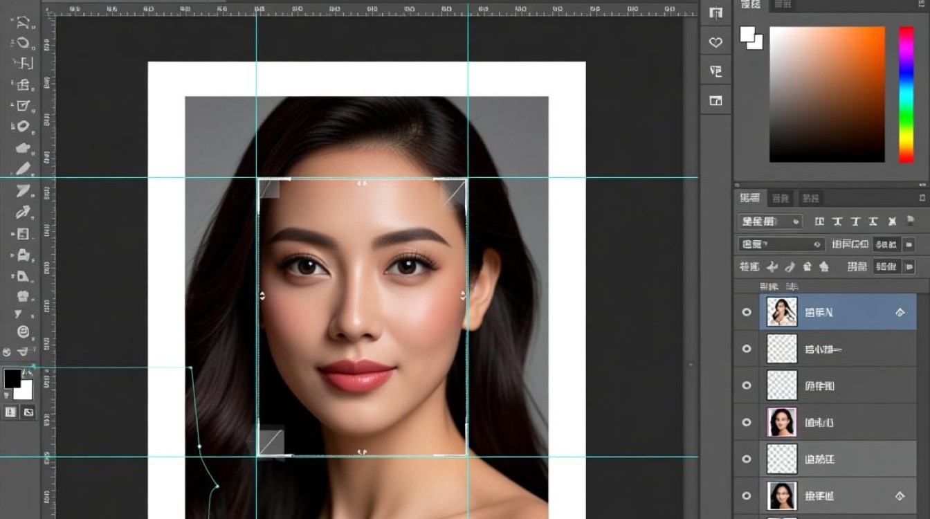This screenshot has width=930, height=519.
Task: Click the top-center transform handle on the face
Action: pyautogui.click(x=361, y=183)
